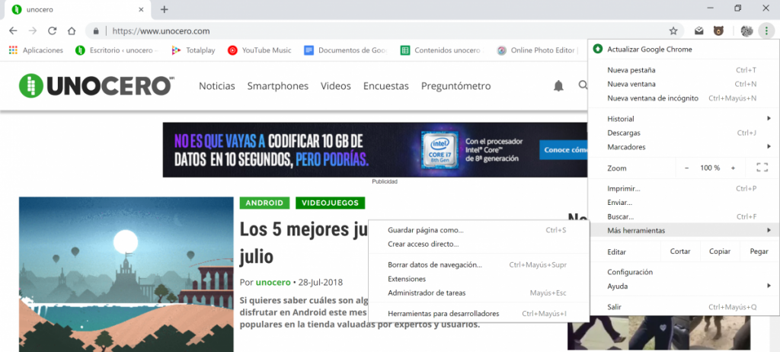Expand Más herramientas submenu

[x=683, y=231]
